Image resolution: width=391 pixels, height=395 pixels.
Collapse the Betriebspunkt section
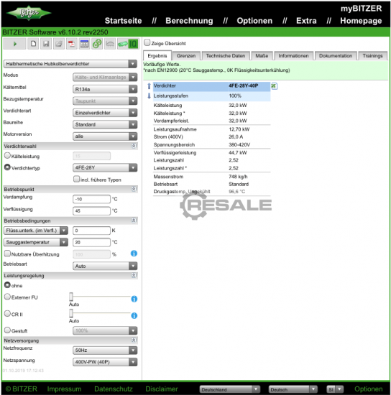[x=134, y=189]
